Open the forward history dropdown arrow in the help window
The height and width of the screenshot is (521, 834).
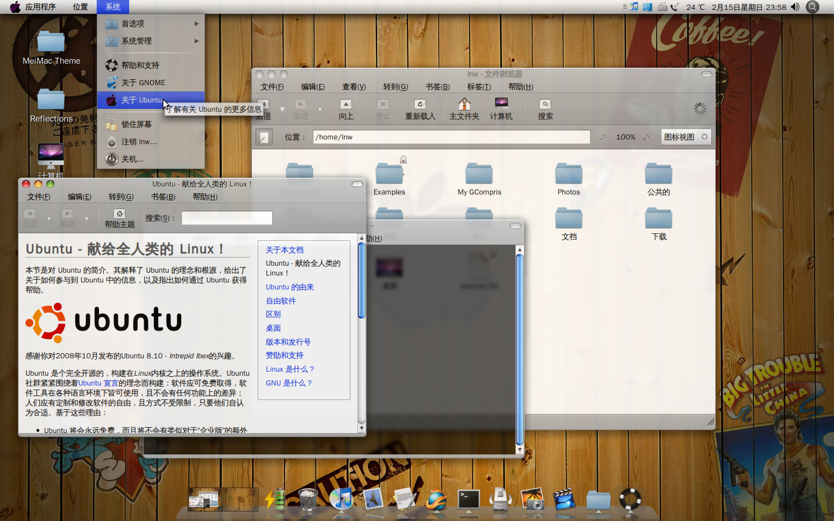pos(86,218)
